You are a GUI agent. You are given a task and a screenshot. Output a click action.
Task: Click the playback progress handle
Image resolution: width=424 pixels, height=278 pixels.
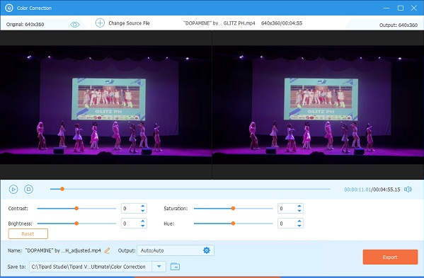coord(62,189)
